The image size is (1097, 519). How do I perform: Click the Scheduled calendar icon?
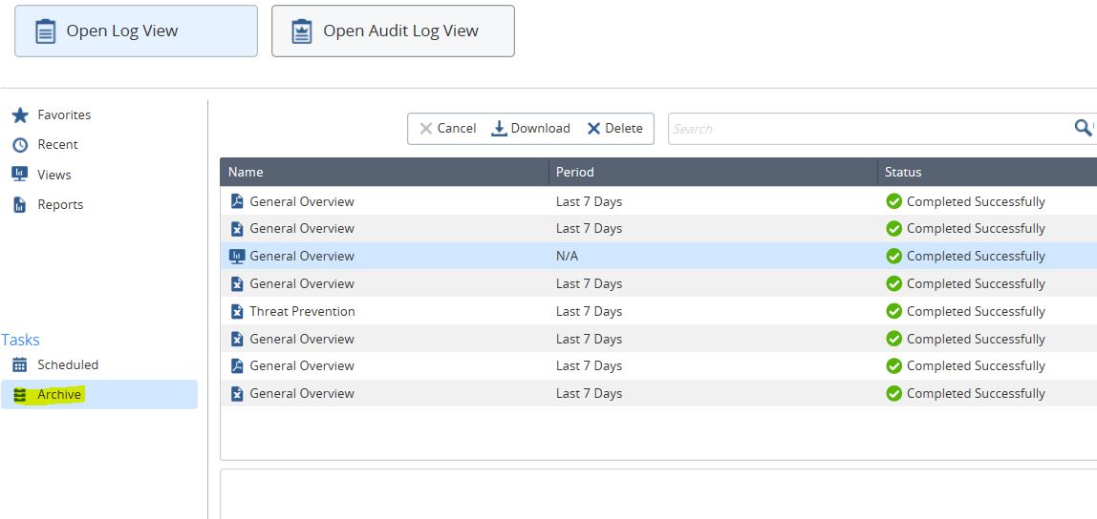click(x=19, y=364)
